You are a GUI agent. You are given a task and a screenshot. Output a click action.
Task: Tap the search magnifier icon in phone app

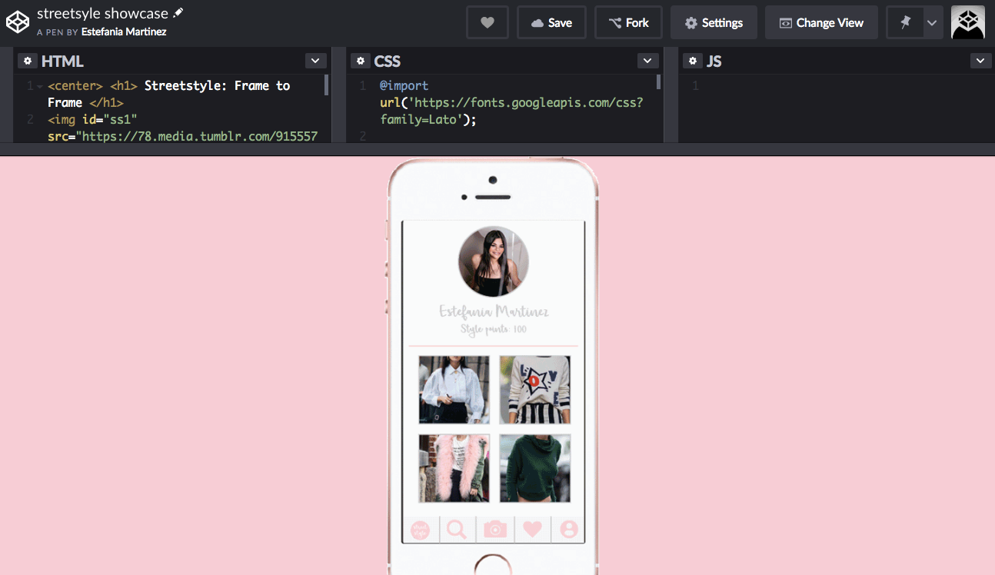tap(457, 530)
